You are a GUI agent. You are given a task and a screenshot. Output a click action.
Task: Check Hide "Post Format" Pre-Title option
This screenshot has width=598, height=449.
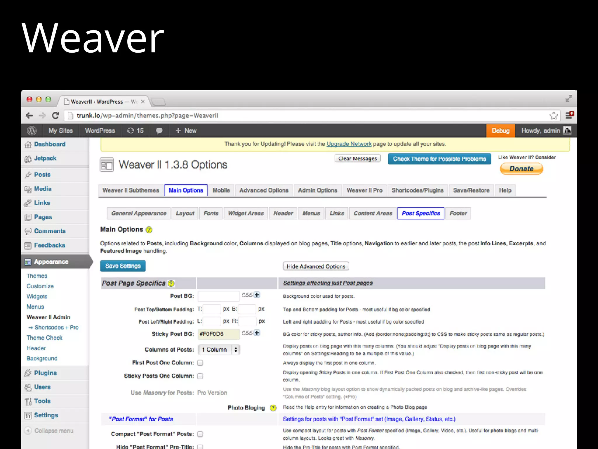click(x=200, y=447)
